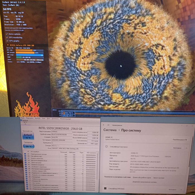Image resolution: width=195 pixels, height=195 pixels.
Task: Maximize the Settings window
Action: 187,126
